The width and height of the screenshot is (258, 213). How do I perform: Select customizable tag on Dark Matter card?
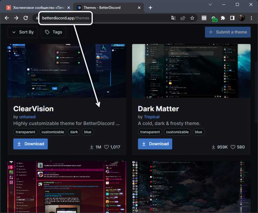point(178,132)
